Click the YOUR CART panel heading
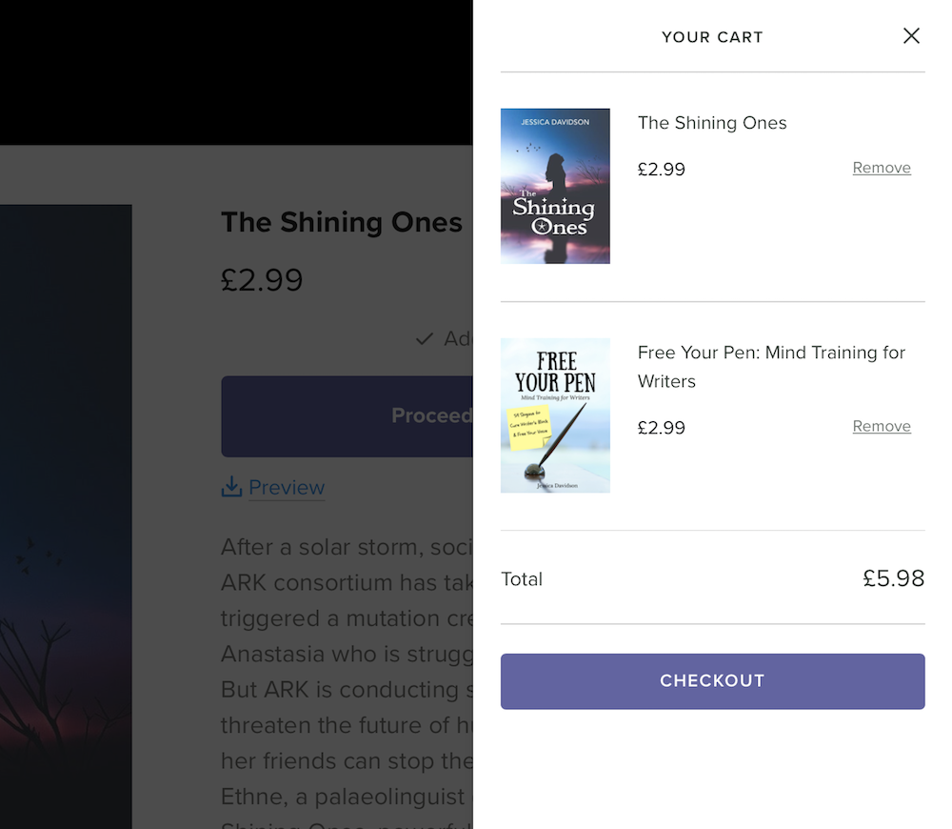 click(x=712, y=36)
